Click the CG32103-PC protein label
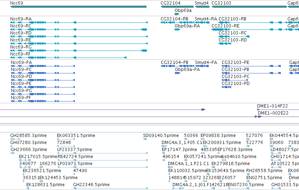This screenshot has width=299, height=190. coord(236,77)
